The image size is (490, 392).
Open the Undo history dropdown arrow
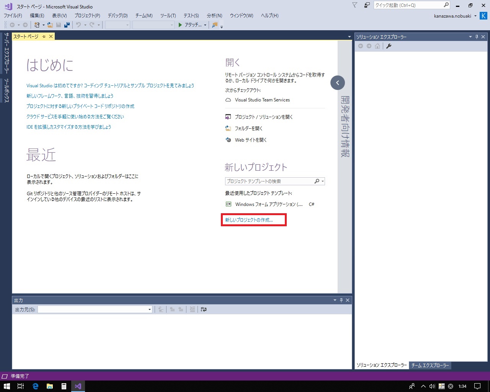point(85,25)
